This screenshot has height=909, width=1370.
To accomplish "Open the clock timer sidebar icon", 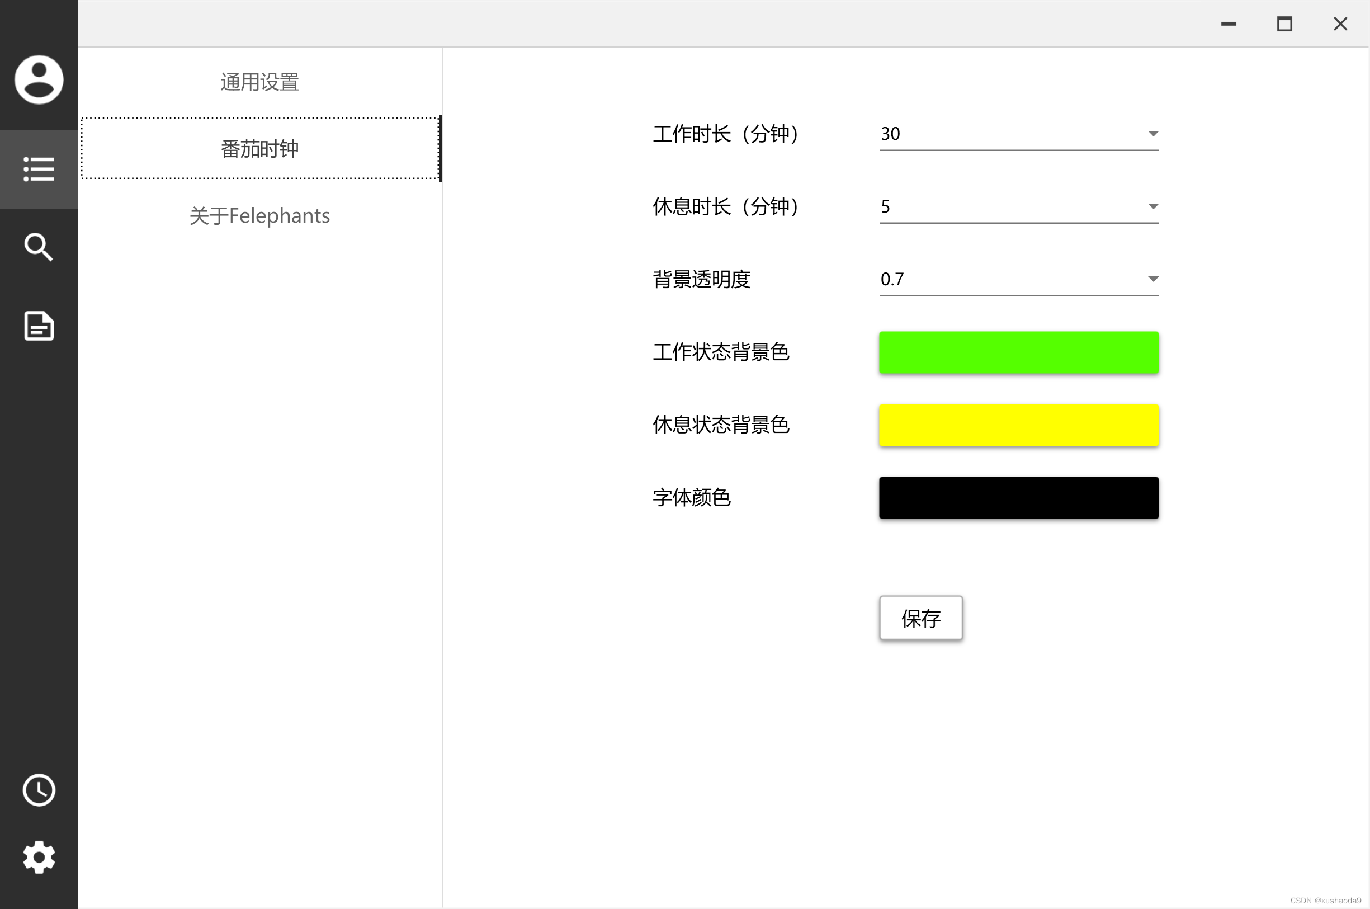I will (39, 790).
